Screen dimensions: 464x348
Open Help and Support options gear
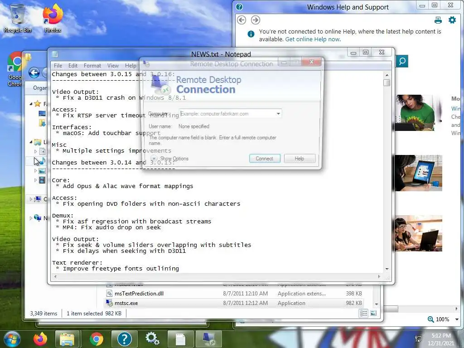[452, 20]
